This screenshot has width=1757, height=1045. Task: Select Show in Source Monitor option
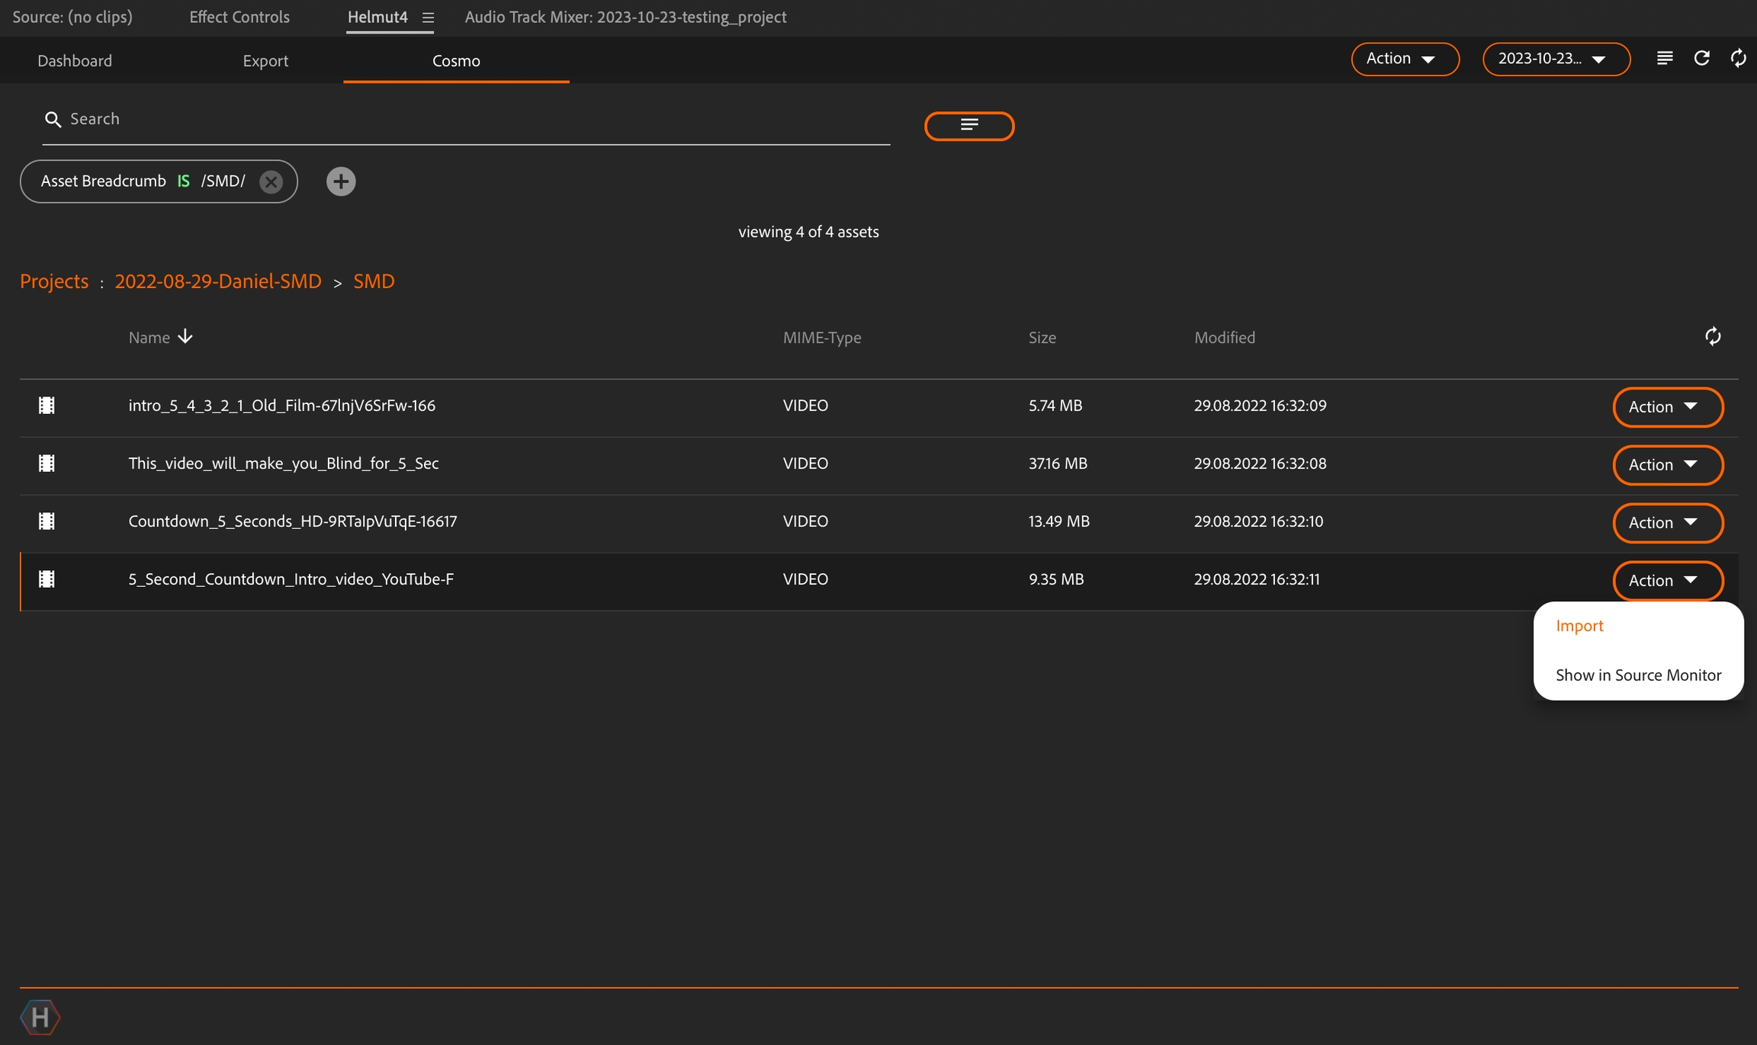1638,675
